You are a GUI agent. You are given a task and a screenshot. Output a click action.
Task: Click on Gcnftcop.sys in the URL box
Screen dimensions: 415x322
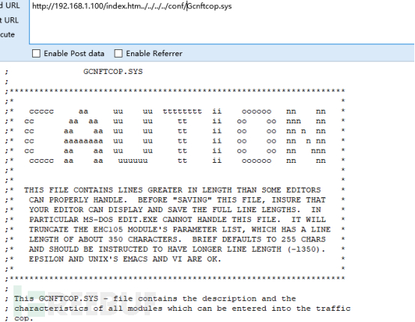pyautogui.click(x=209, y=6)
